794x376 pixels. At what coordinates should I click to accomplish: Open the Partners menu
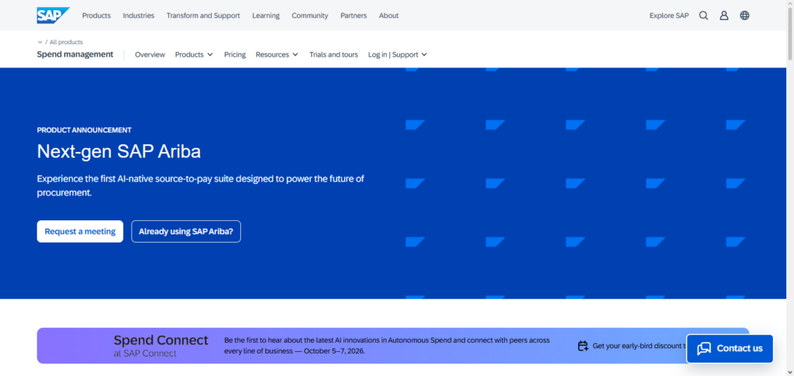[x=354, y=16]
